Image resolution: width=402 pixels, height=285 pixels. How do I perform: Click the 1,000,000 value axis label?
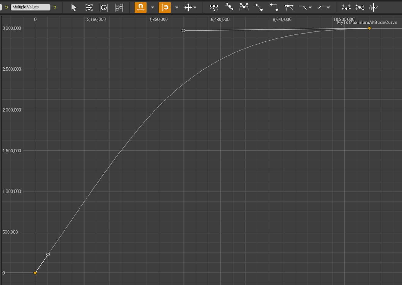(12, 191)
